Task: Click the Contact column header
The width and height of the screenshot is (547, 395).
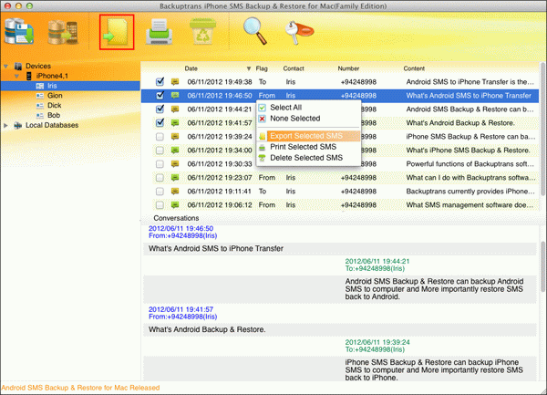Action: pyautogui.click(x=294, y=68)
